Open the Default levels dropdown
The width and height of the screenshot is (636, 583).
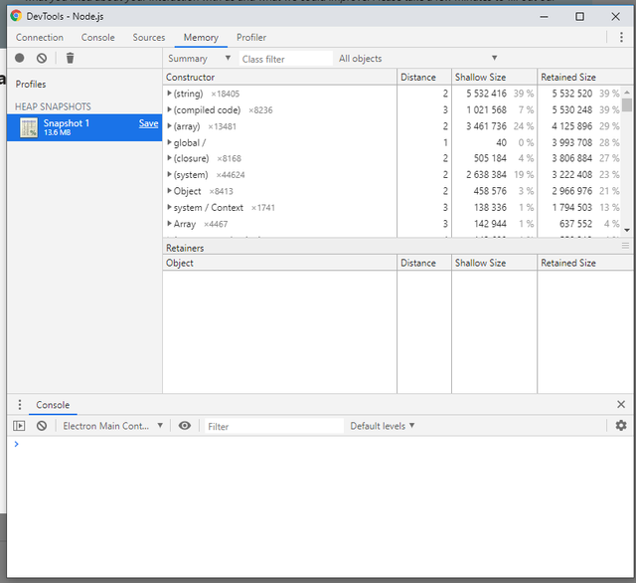(383, 426)
